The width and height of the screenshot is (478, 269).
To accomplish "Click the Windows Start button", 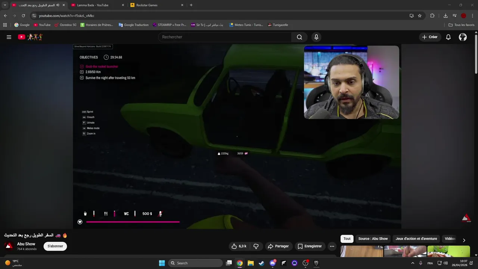I will coord(162,263).
